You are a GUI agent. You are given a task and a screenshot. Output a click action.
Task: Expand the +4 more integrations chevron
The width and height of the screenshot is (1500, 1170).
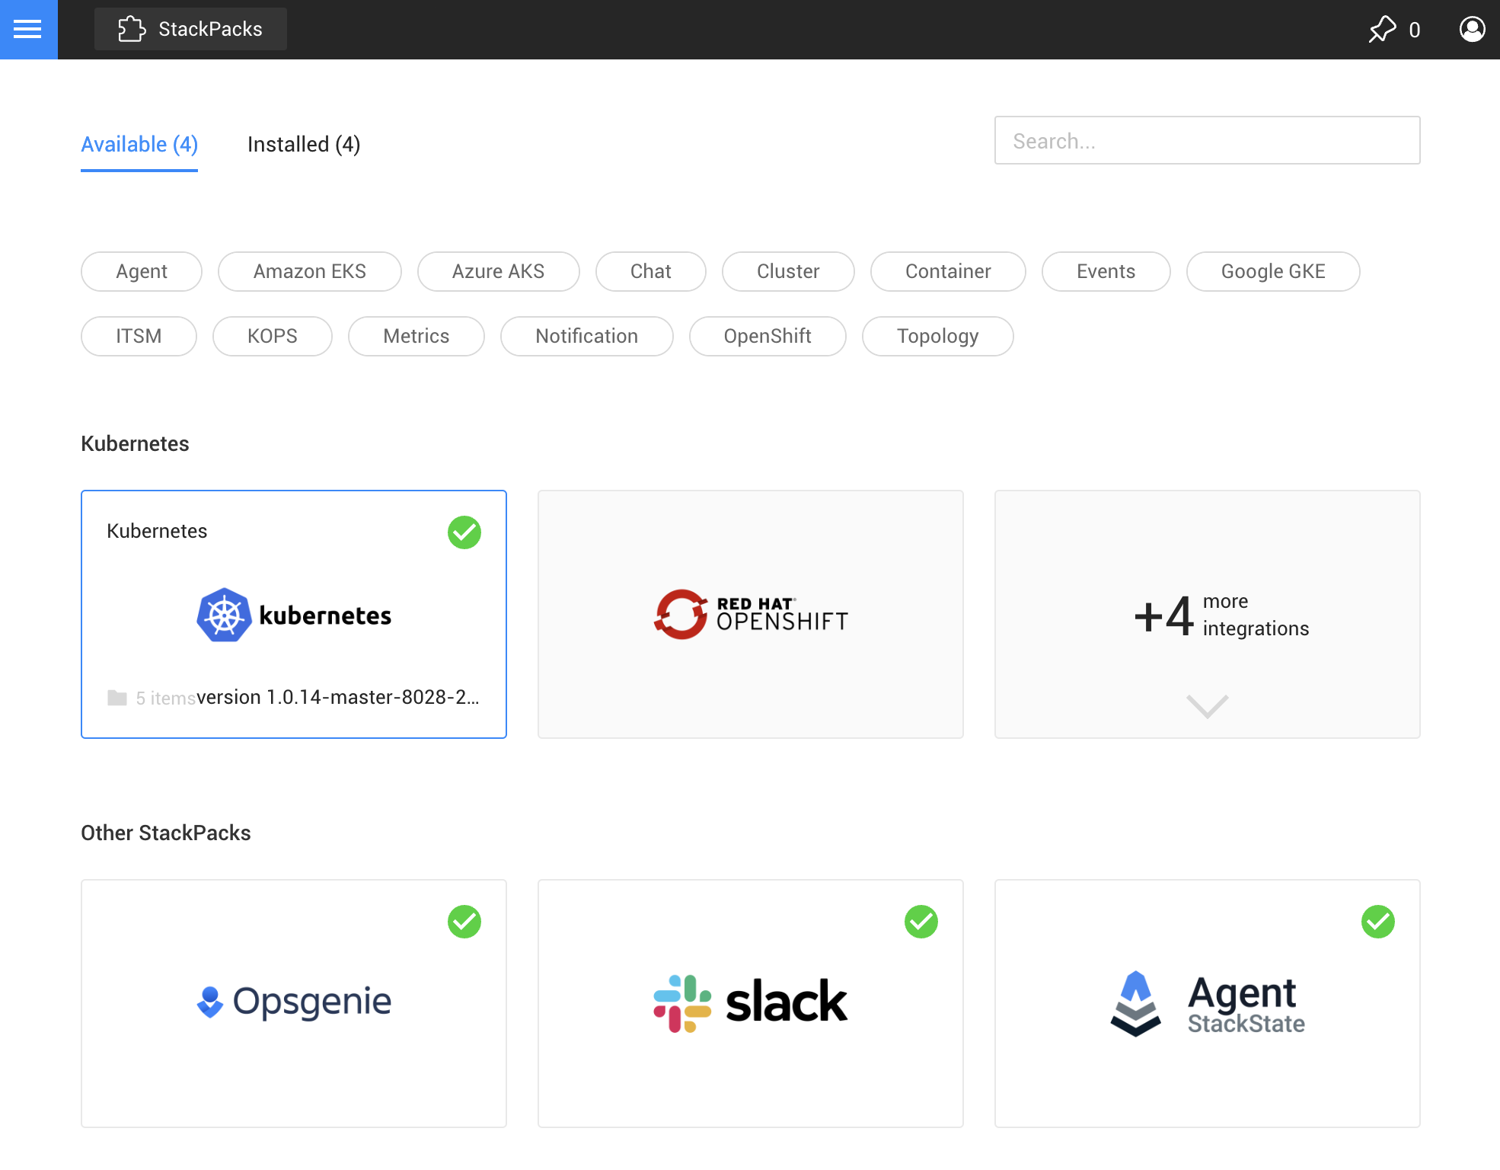1207,706
